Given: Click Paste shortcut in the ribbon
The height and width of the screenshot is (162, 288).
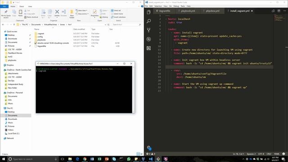Looking at the screenshot, I should [31, 17].
